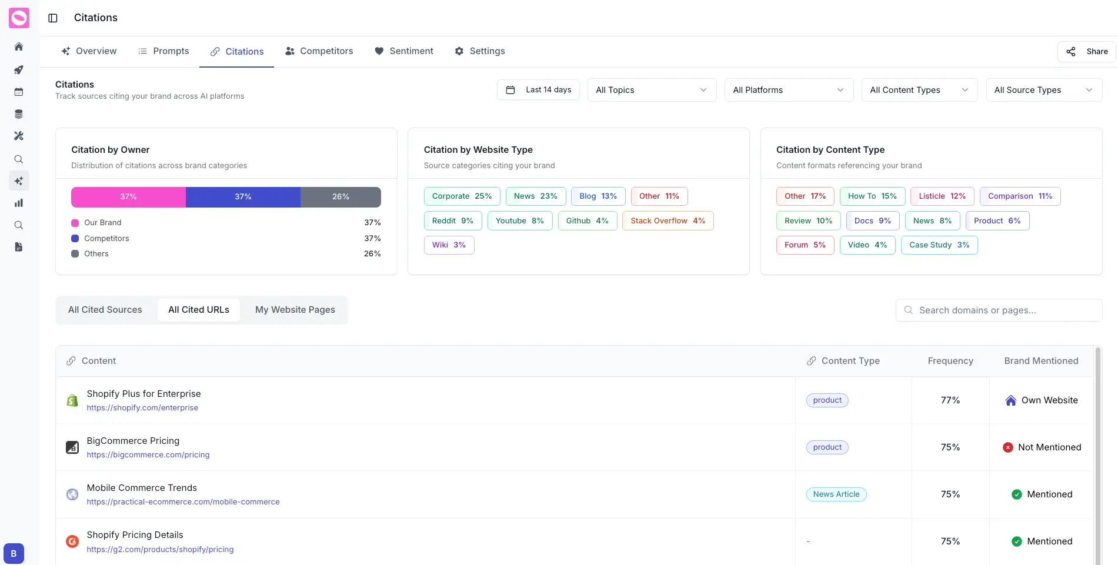Open the Tools (wrench) icon in the sidebar

click(x=19, y=136)
